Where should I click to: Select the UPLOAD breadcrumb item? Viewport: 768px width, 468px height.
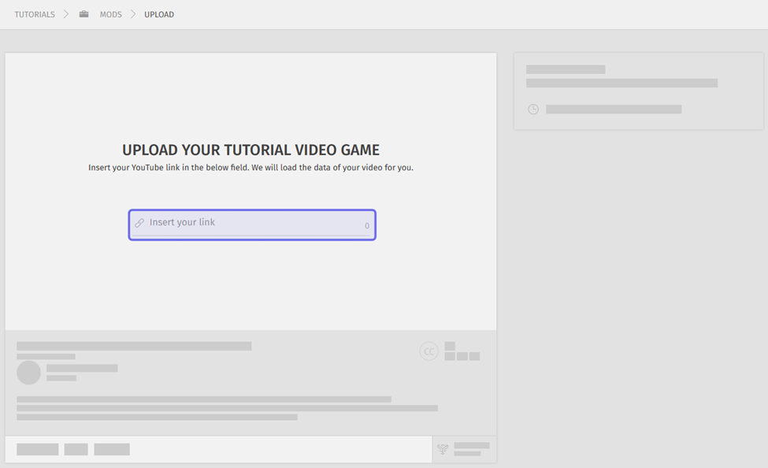tap(159, 14)
